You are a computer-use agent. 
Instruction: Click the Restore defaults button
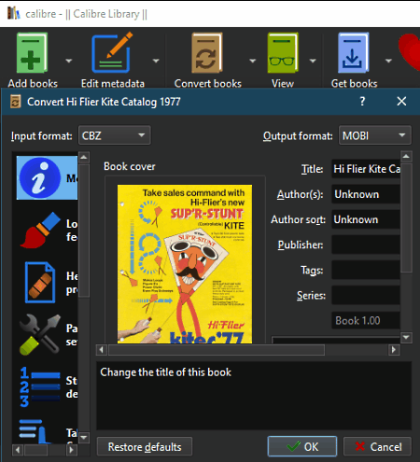[x=145, y=447]
